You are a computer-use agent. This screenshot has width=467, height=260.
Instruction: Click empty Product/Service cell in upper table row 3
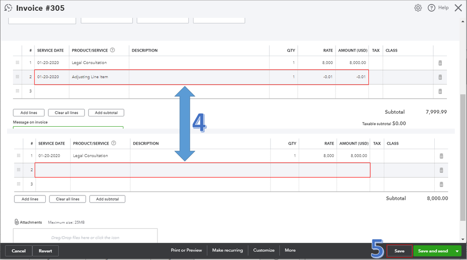tap(99, 92)
